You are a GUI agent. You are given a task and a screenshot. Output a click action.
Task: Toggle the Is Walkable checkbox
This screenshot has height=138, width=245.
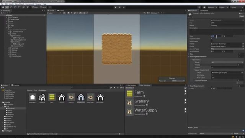pyautogui.click(x=212, y=41)
